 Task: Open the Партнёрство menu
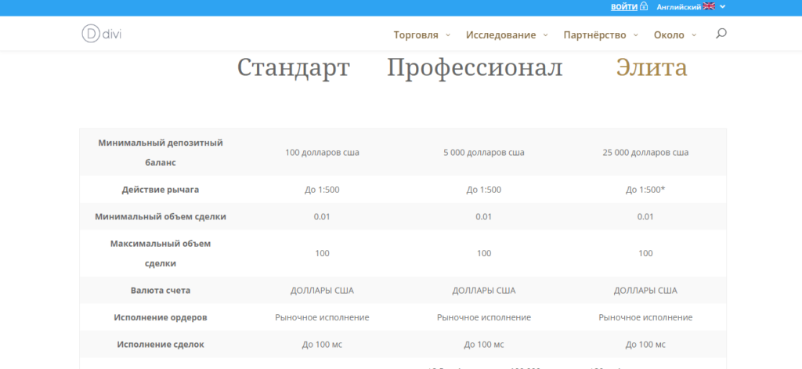(x=595, y=34)
